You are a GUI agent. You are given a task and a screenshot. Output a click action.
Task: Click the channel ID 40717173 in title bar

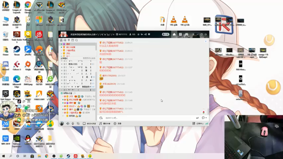tap(123, 34)
